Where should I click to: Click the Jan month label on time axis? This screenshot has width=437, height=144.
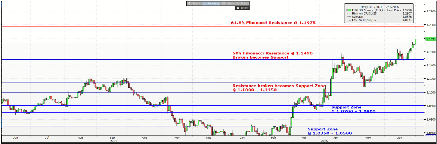[x=242, y=138]
